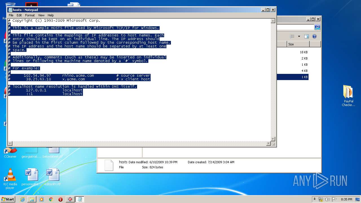The image size is (361, 203).
Task: Switch to Notepad taskbar button
Action: [80, 199]
